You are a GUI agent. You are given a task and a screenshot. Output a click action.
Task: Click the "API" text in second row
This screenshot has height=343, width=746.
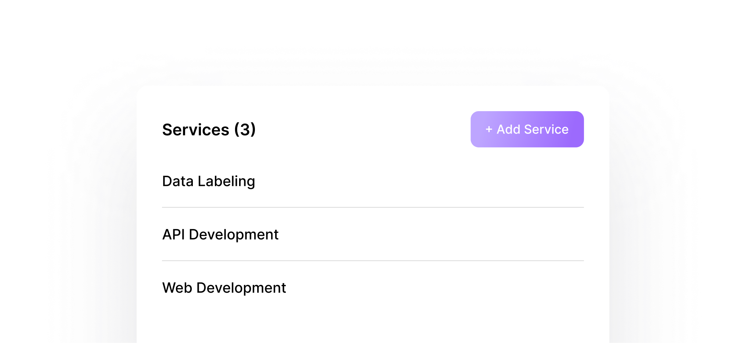click(173, 234)
